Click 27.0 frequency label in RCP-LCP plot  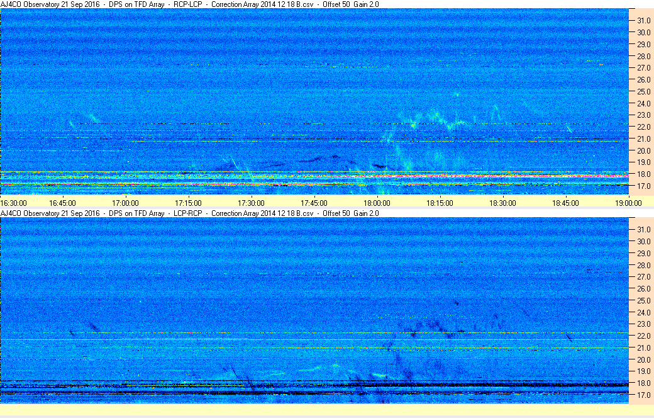(643, 67)
